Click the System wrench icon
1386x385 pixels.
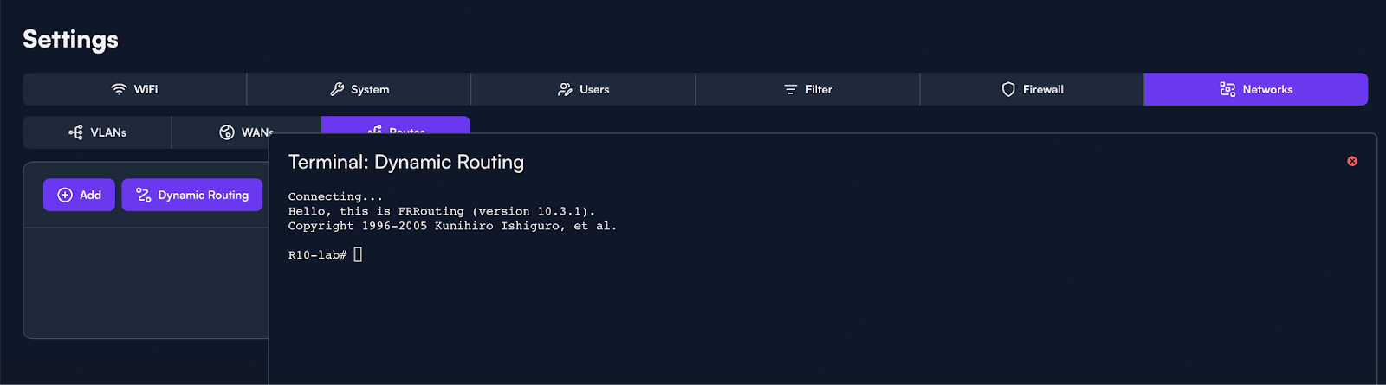(x=337, y=89)
